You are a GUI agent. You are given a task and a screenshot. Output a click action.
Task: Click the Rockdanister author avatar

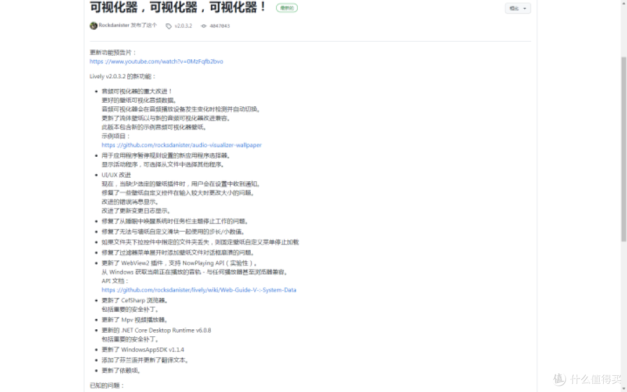[x=93, y=26]
